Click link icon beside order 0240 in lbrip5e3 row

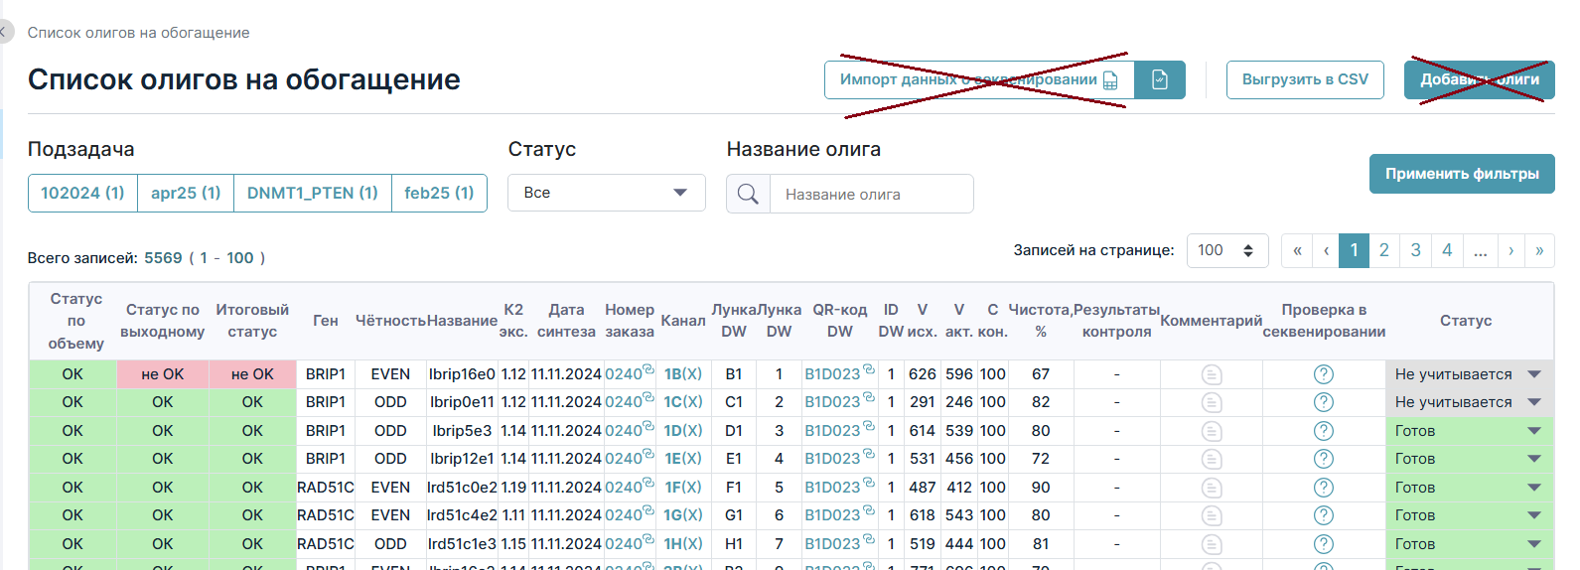pyautogui.click(x=648, y=426)
